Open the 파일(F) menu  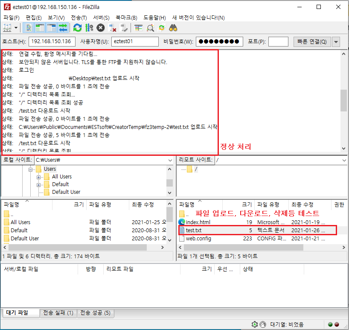(x=12, y=18)
